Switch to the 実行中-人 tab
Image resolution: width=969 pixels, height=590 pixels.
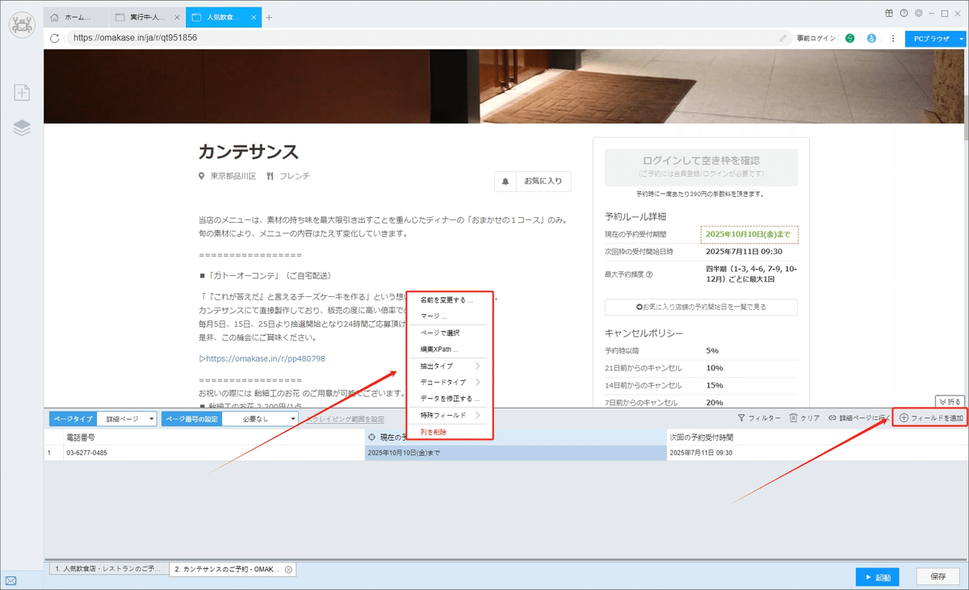(x=145, y=17)
